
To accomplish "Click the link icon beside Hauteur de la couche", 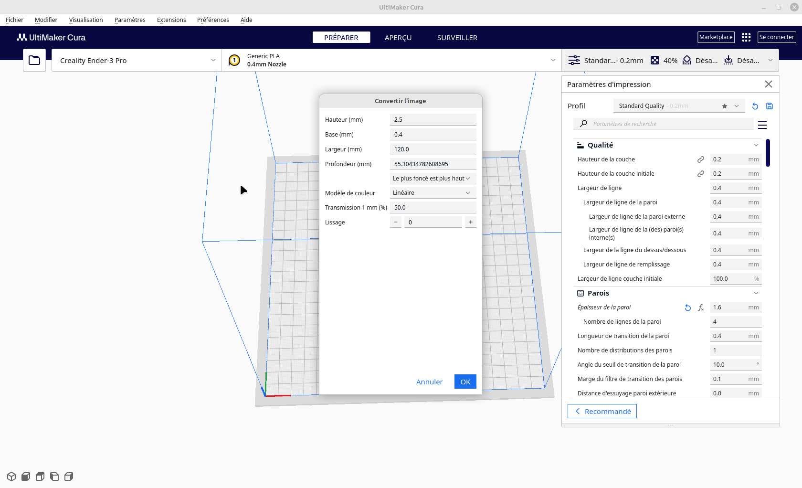I will (700, 159).
